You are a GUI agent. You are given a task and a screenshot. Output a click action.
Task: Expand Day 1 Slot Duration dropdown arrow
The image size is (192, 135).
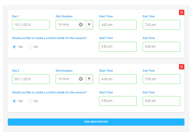coord(89,25)
